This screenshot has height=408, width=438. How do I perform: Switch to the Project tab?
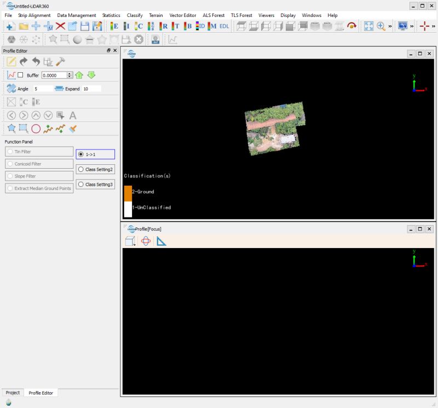[x=13, y=393]
